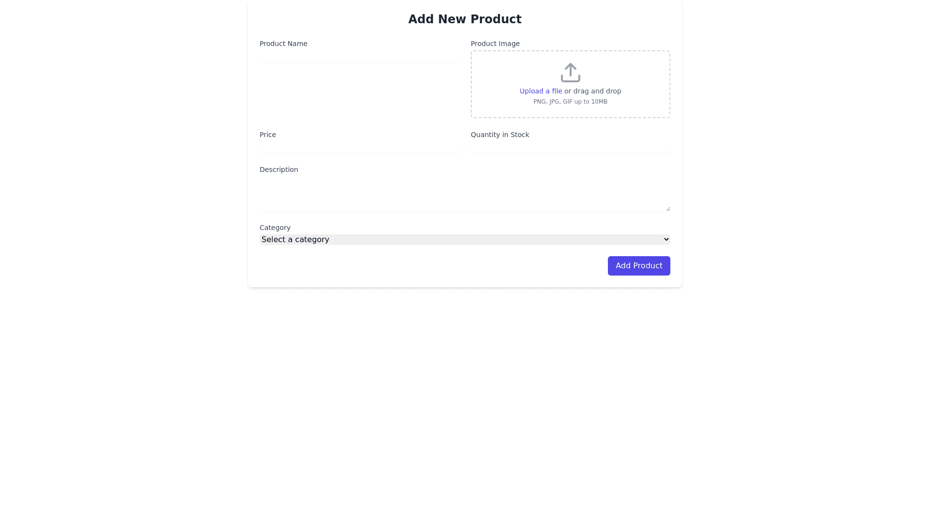930x523 pixels.
Task: Focus the Quantity in Stock field
Action: [x=570, y=147]
